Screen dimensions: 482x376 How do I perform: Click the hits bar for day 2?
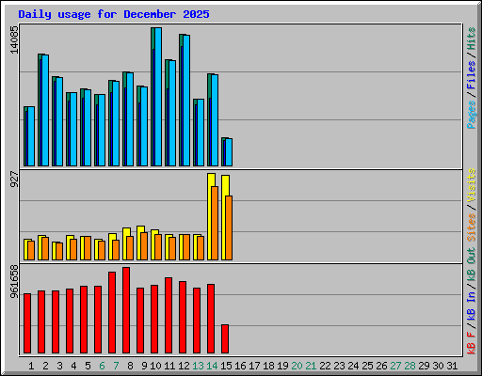(43, 110)
